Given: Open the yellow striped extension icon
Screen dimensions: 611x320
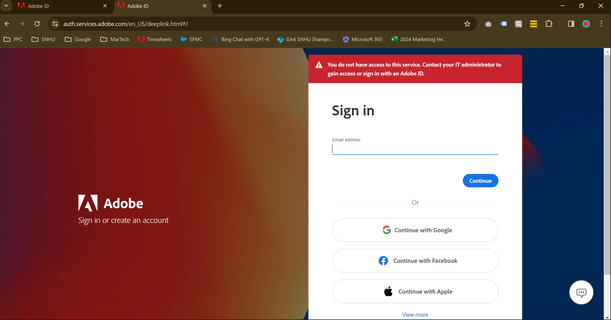Looking at the screenshot, I should 533,24.
